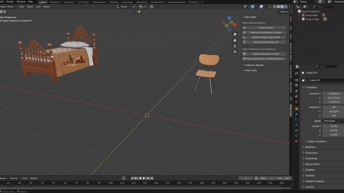Open the Physics properties tab icon
The height and width of the screenshot is (193, 344).
pos(296,125)
